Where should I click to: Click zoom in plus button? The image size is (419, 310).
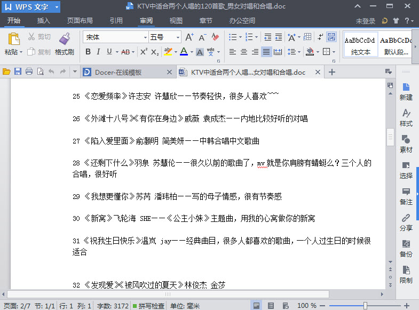[x=406, y=306]
